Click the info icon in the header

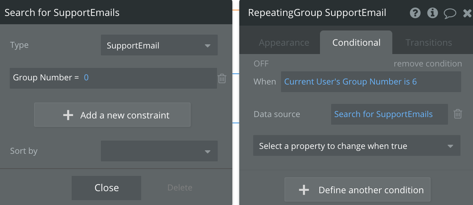pyautogui.click(x=432, y=13)
